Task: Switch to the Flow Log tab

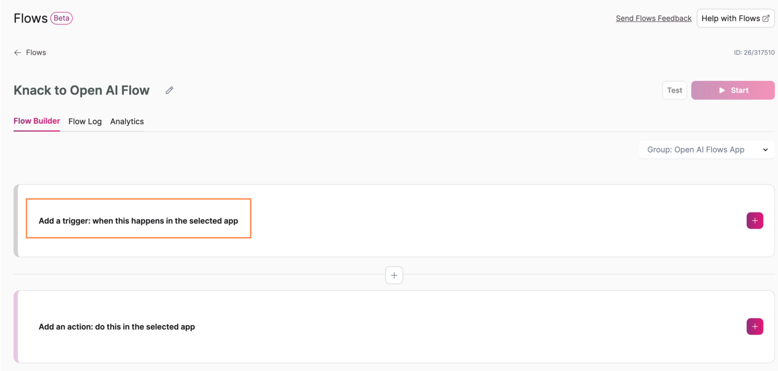Action: pos(85,121)
